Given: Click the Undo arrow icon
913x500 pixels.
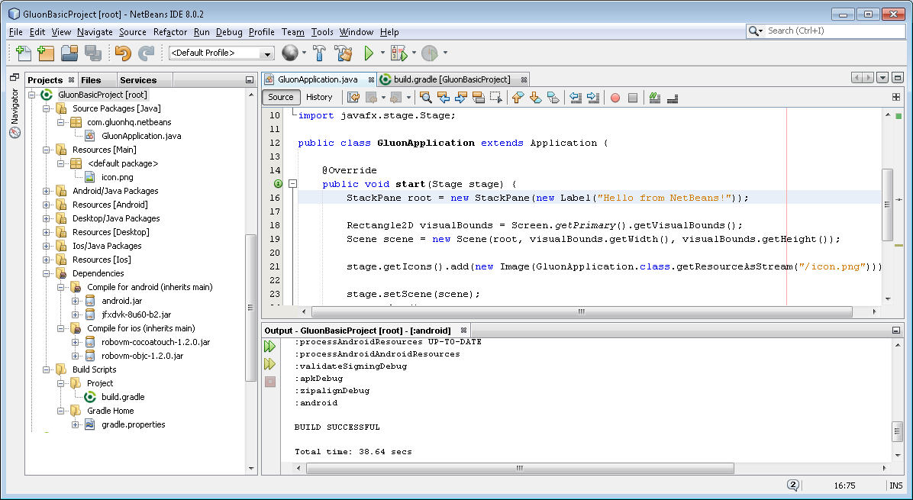Looking at the screenshot, I should pos(123,53).
